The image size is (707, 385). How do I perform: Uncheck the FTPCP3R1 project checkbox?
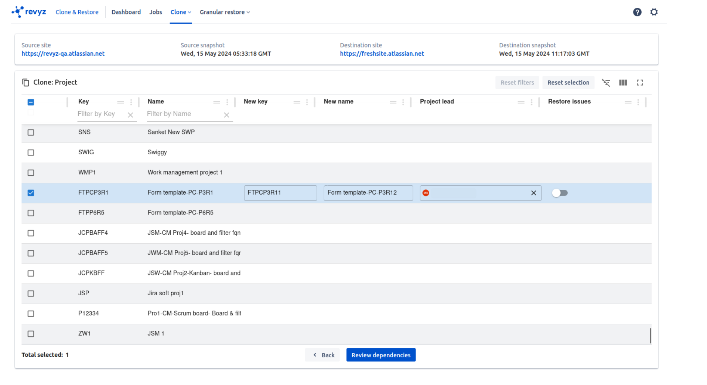coord(31,193)
